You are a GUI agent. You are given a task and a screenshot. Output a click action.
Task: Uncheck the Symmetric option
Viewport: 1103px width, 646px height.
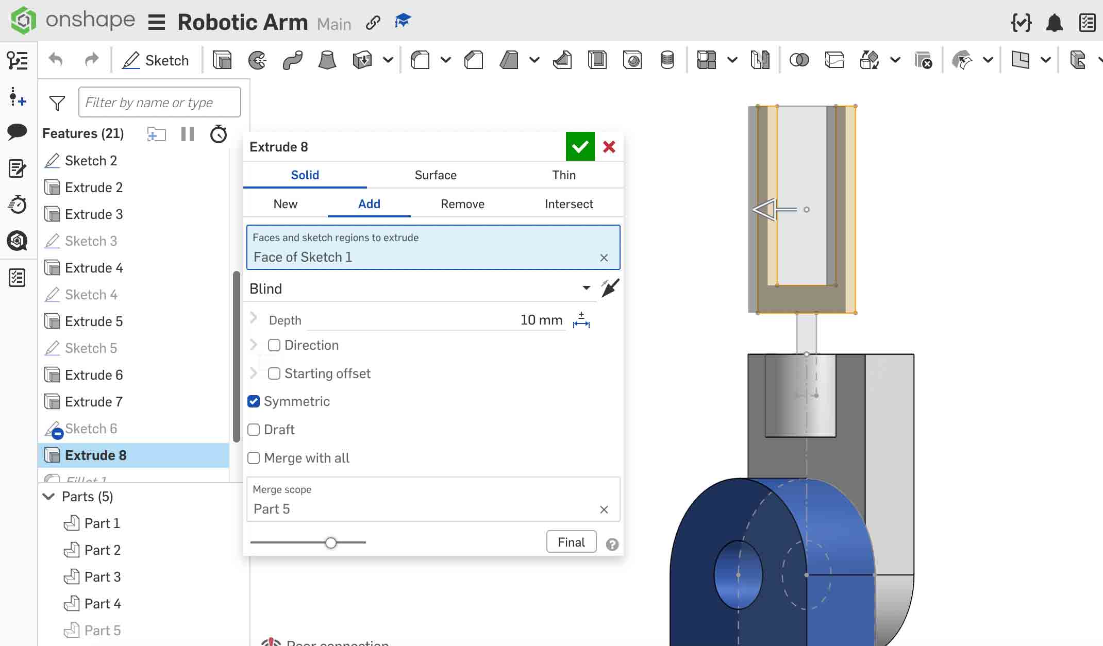click(253, 401)
